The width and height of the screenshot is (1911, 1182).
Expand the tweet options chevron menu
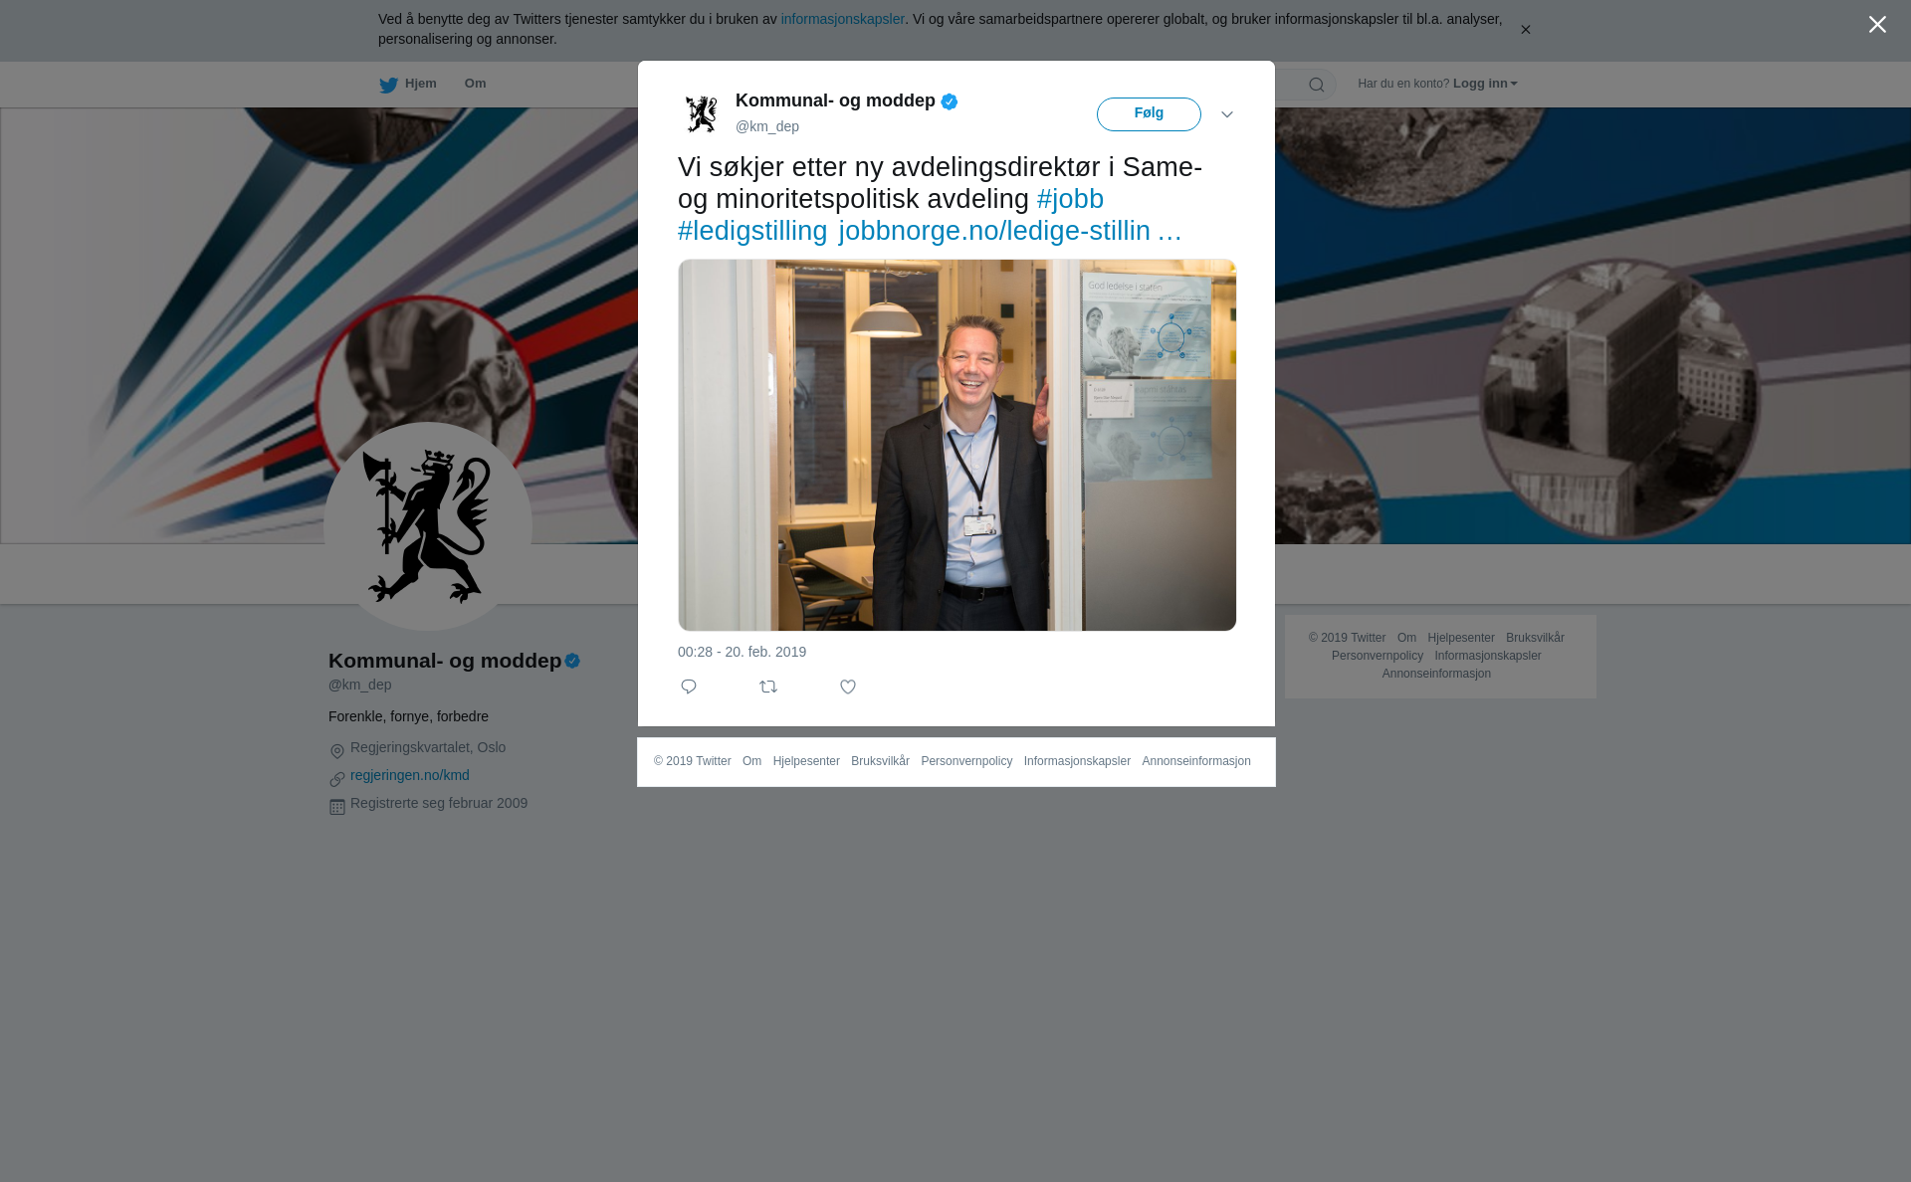click(x=1227, y=114)
